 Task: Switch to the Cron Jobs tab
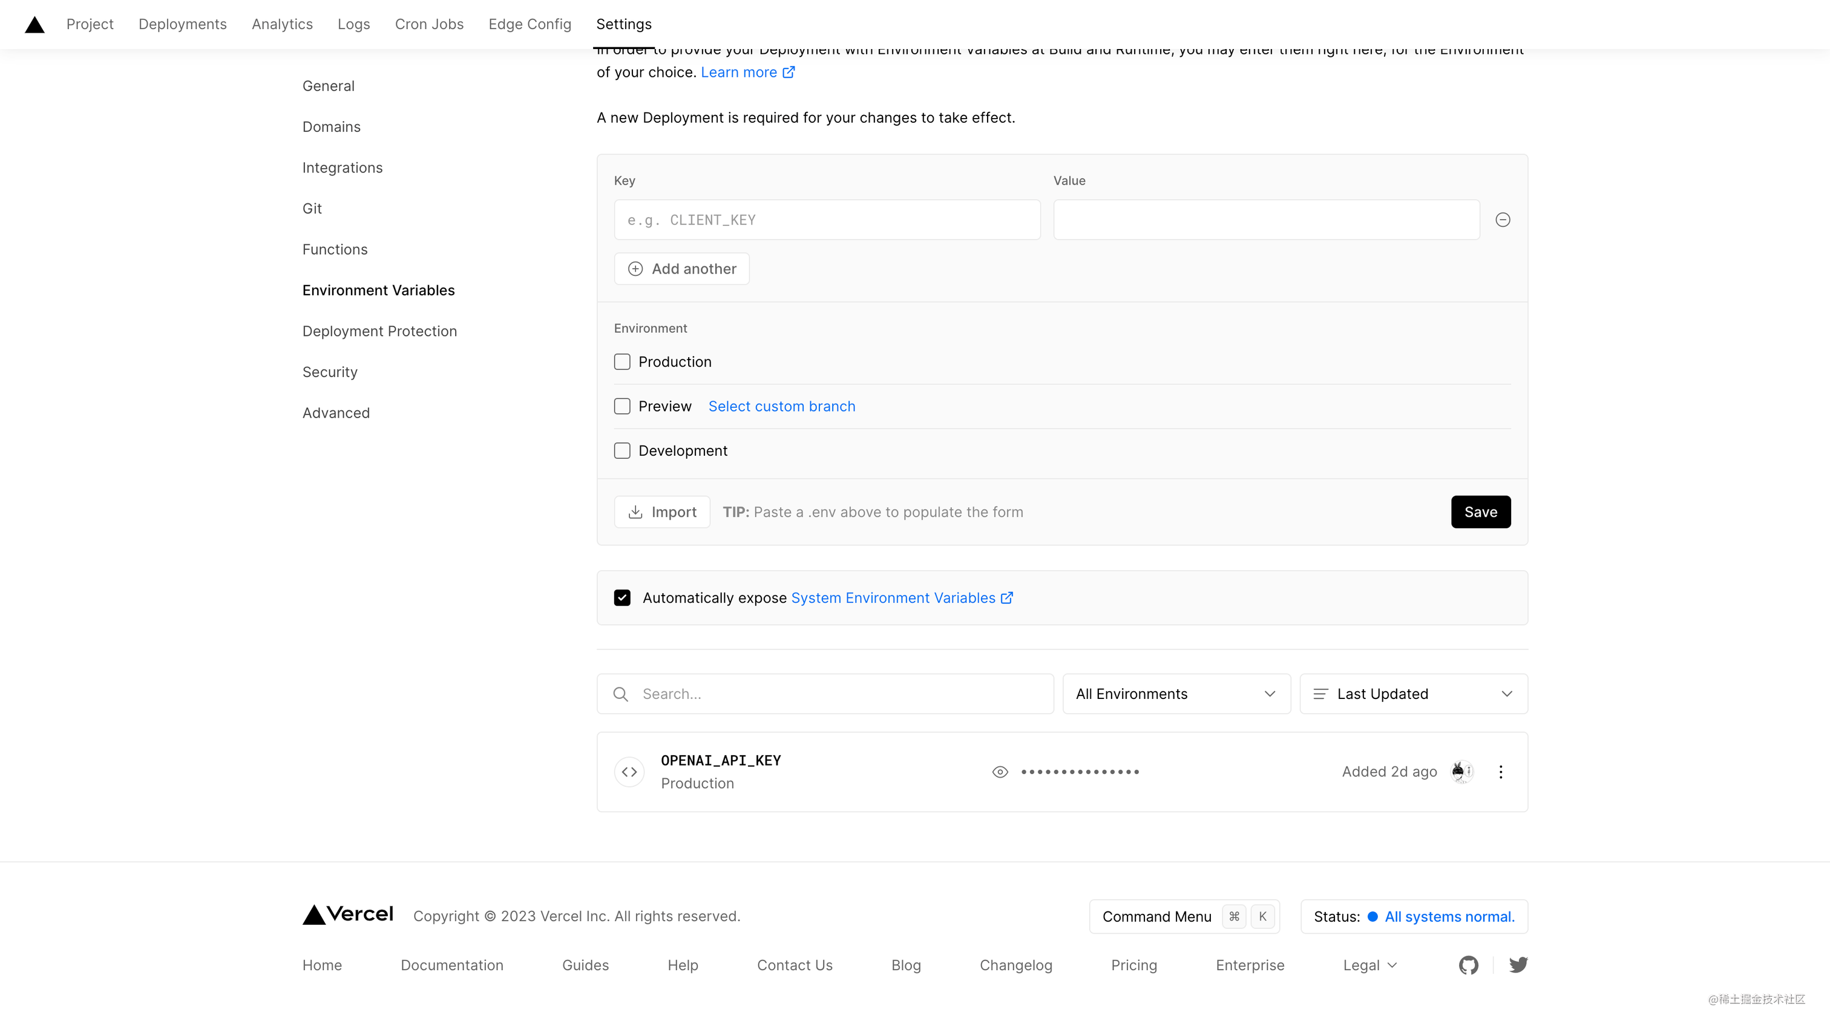(429, 24)
